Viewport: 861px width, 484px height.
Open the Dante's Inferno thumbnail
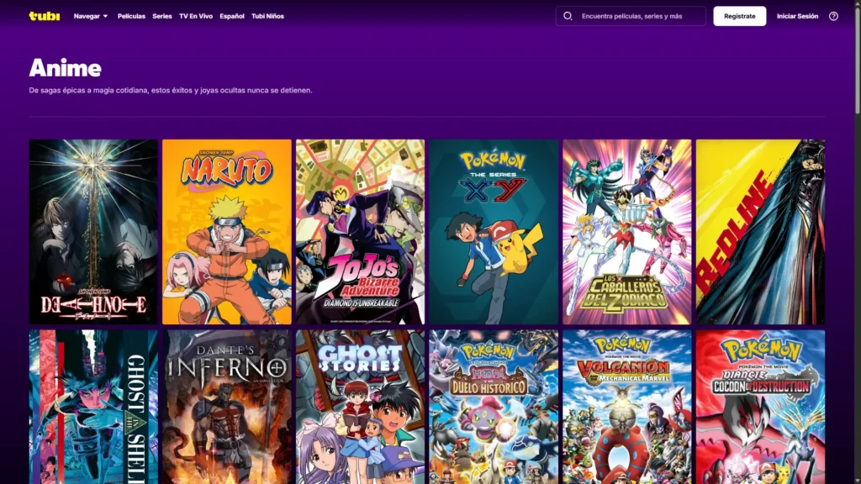pos(227,407)
